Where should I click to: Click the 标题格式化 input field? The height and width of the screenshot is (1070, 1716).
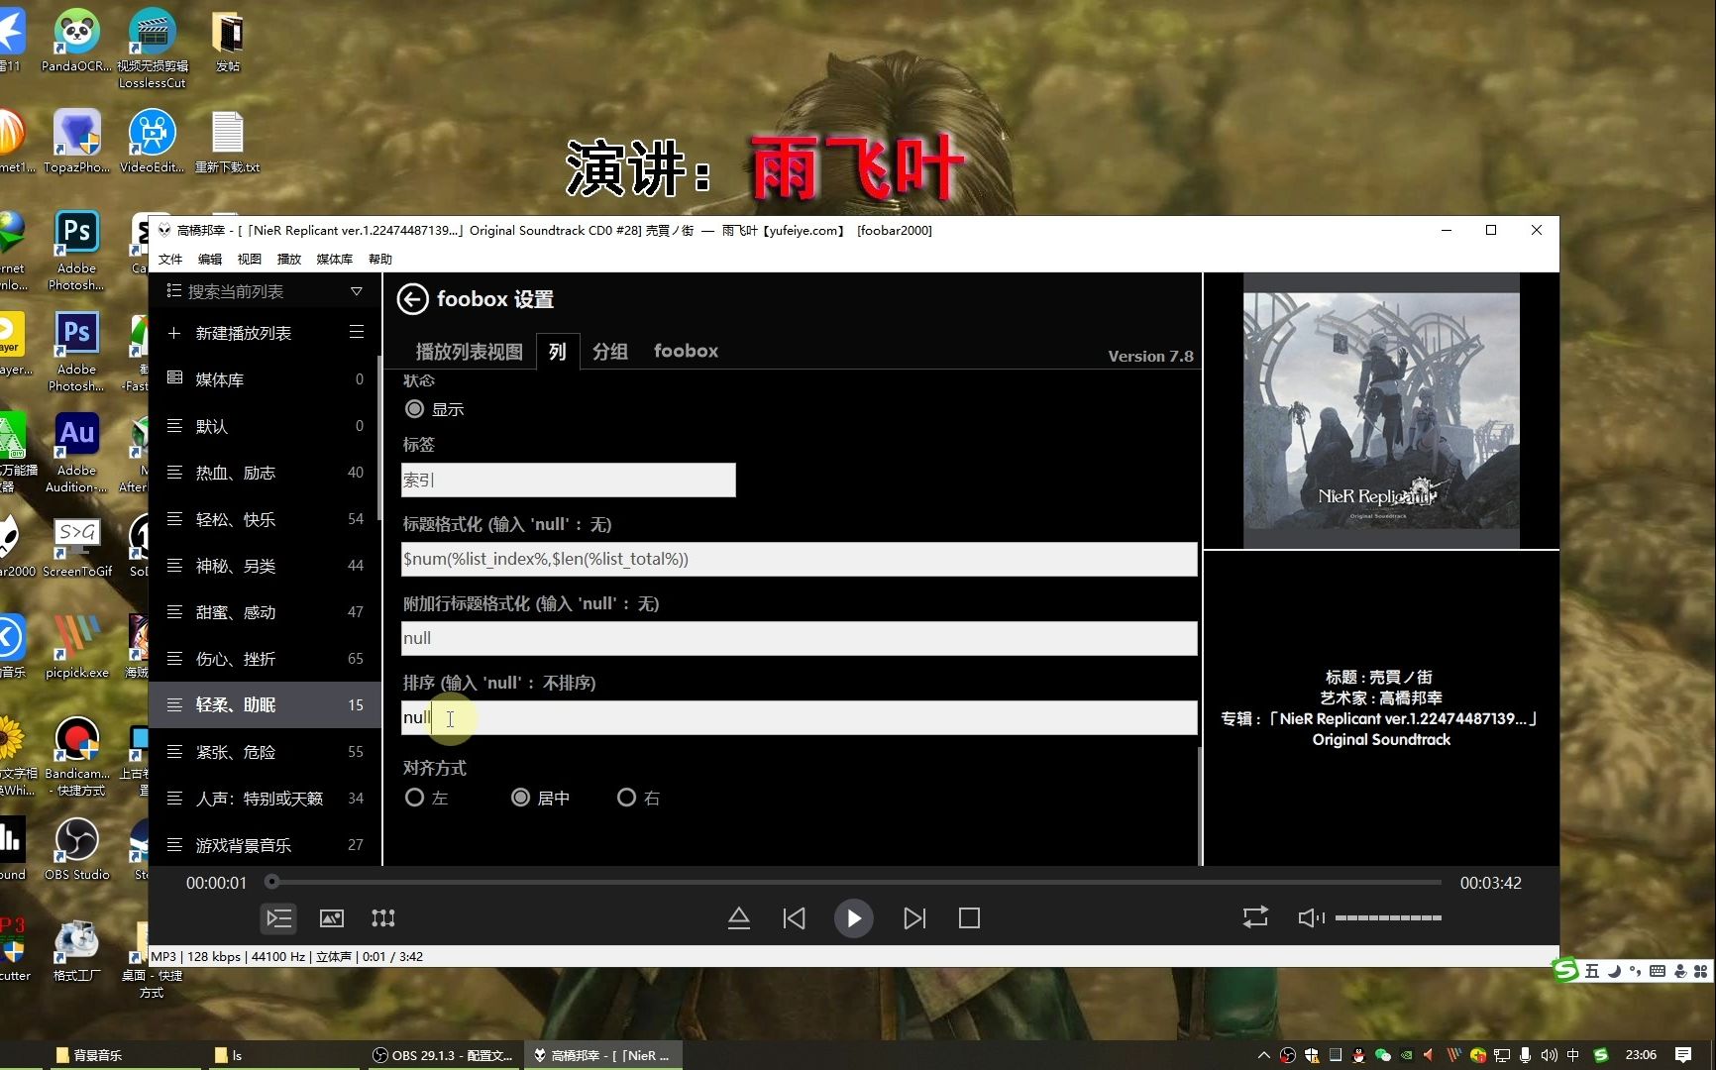pos(799,559)
